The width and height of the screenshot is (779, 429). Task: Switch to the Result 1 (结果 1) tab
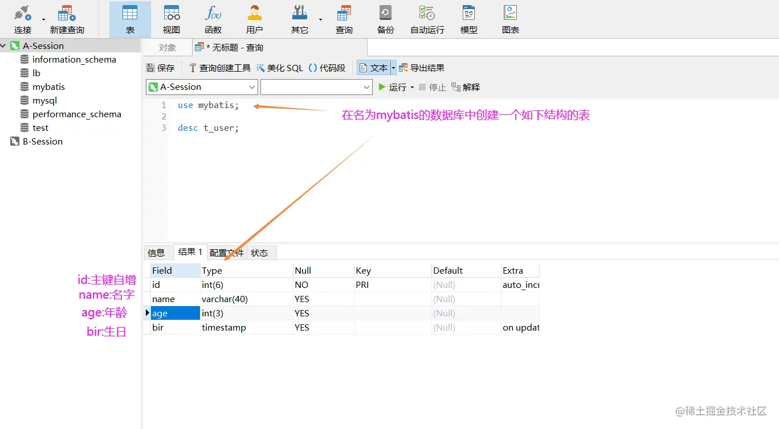190,251
